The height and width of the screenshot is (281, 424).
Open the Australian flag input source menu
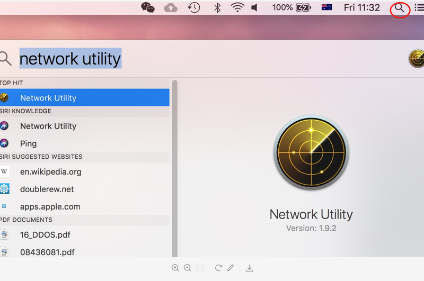point(326,7)
